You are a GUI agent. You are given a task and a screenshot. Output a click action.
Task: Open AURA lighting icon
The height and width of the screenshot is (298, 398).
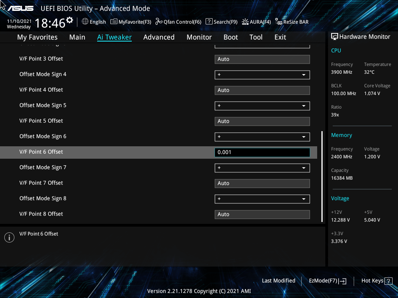pyautogui.click(x=245, y=22)
